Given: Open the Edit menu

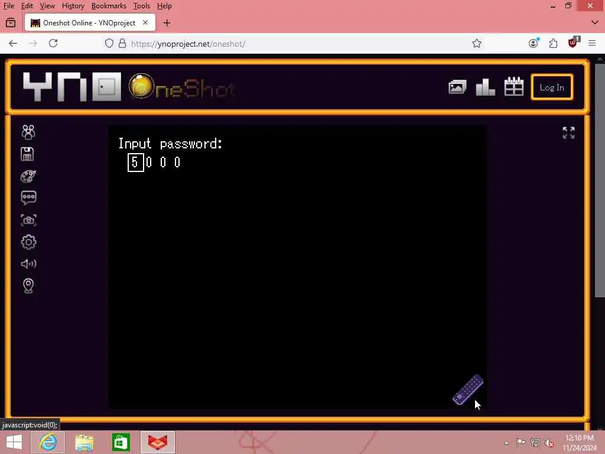Looking at the screenshot, I should (27, 6).
